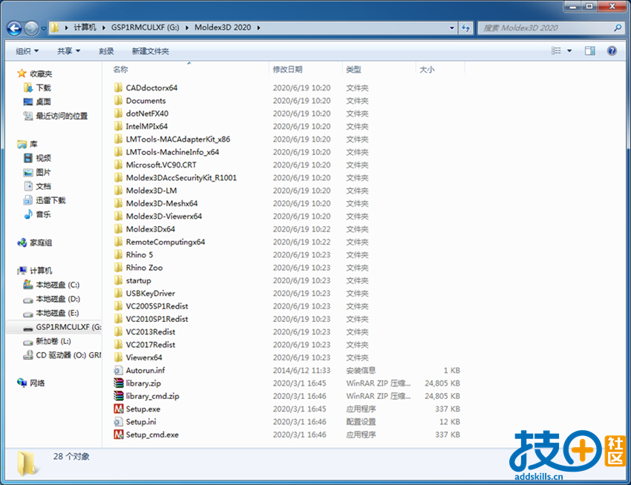Expand the view options dropdown arrow

pos(569,50)
